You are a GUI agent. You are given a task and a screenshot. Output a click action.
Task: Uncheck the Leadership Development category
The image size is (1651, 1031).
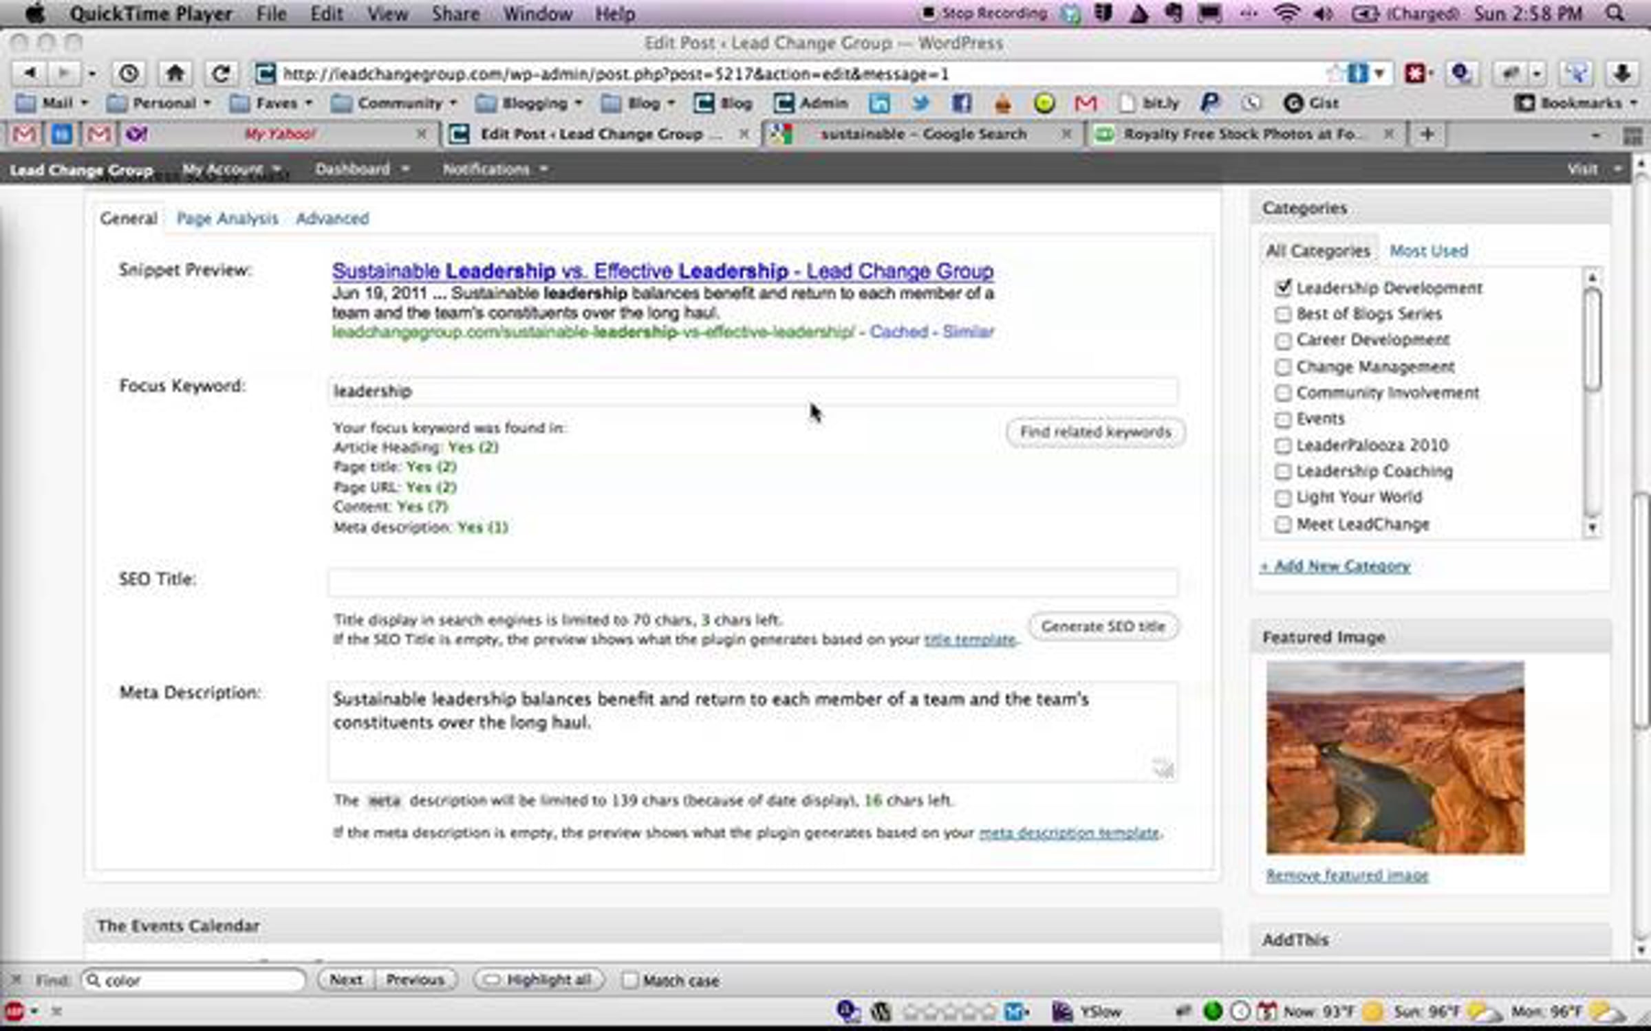(1282, 288)
